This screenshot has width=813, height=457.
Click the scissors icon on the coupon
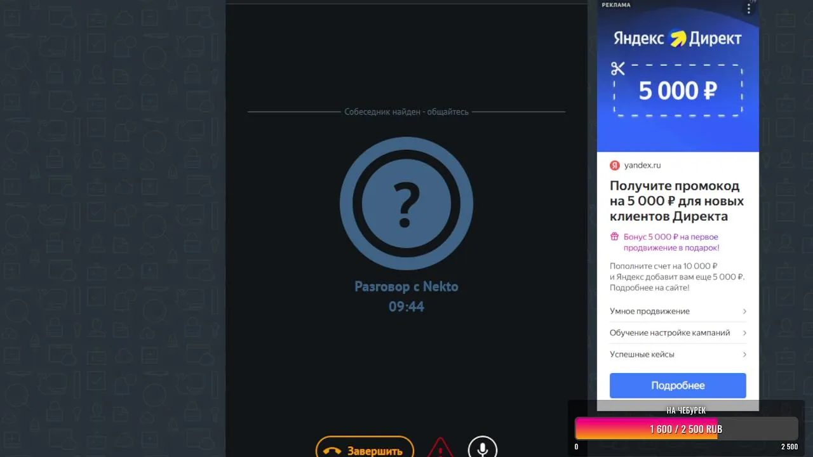click(x=618, y=69)
